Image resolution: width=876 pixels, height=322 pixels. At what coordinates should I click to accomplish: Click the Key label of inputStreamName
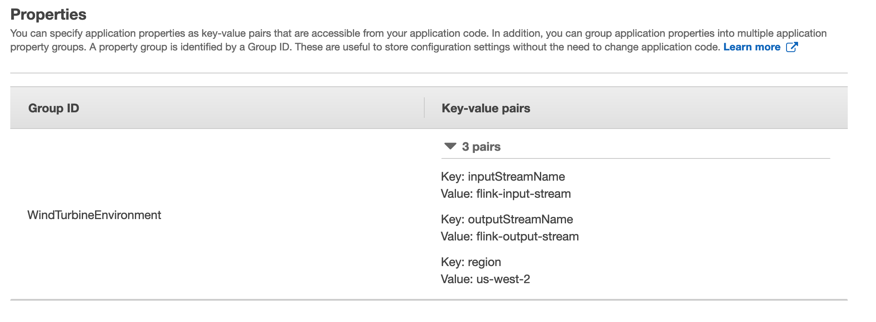point(453,176)
